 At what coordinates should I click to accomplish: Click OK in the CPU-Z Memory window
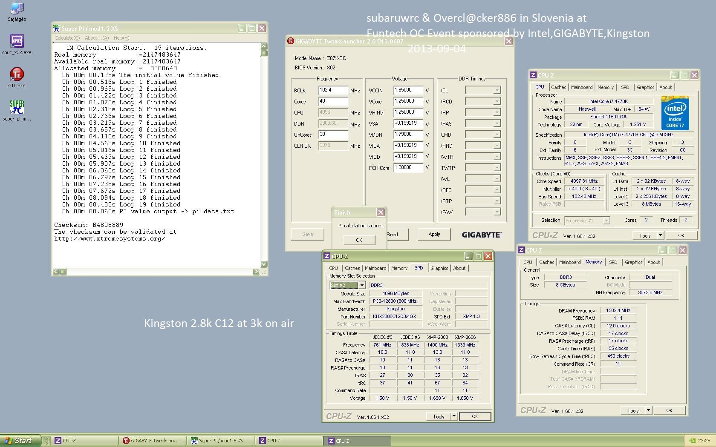click(x=669, y=410)
